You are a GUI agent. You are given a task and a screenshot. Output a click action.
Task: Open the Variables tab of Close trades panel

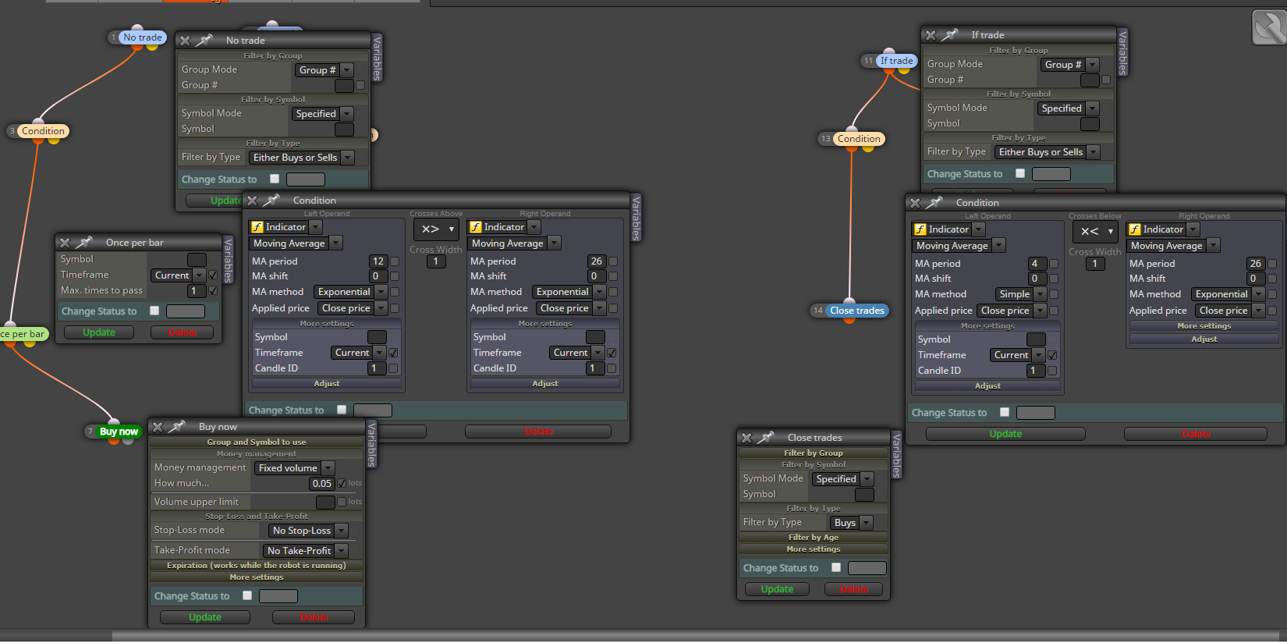click(x=896, y=455)
